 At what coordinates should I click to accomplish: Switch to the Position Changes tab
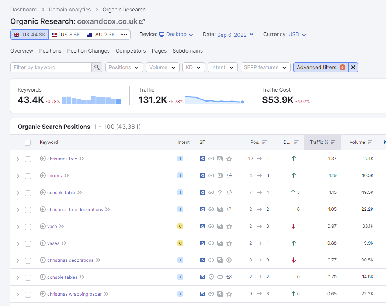(x=88, y=51)
